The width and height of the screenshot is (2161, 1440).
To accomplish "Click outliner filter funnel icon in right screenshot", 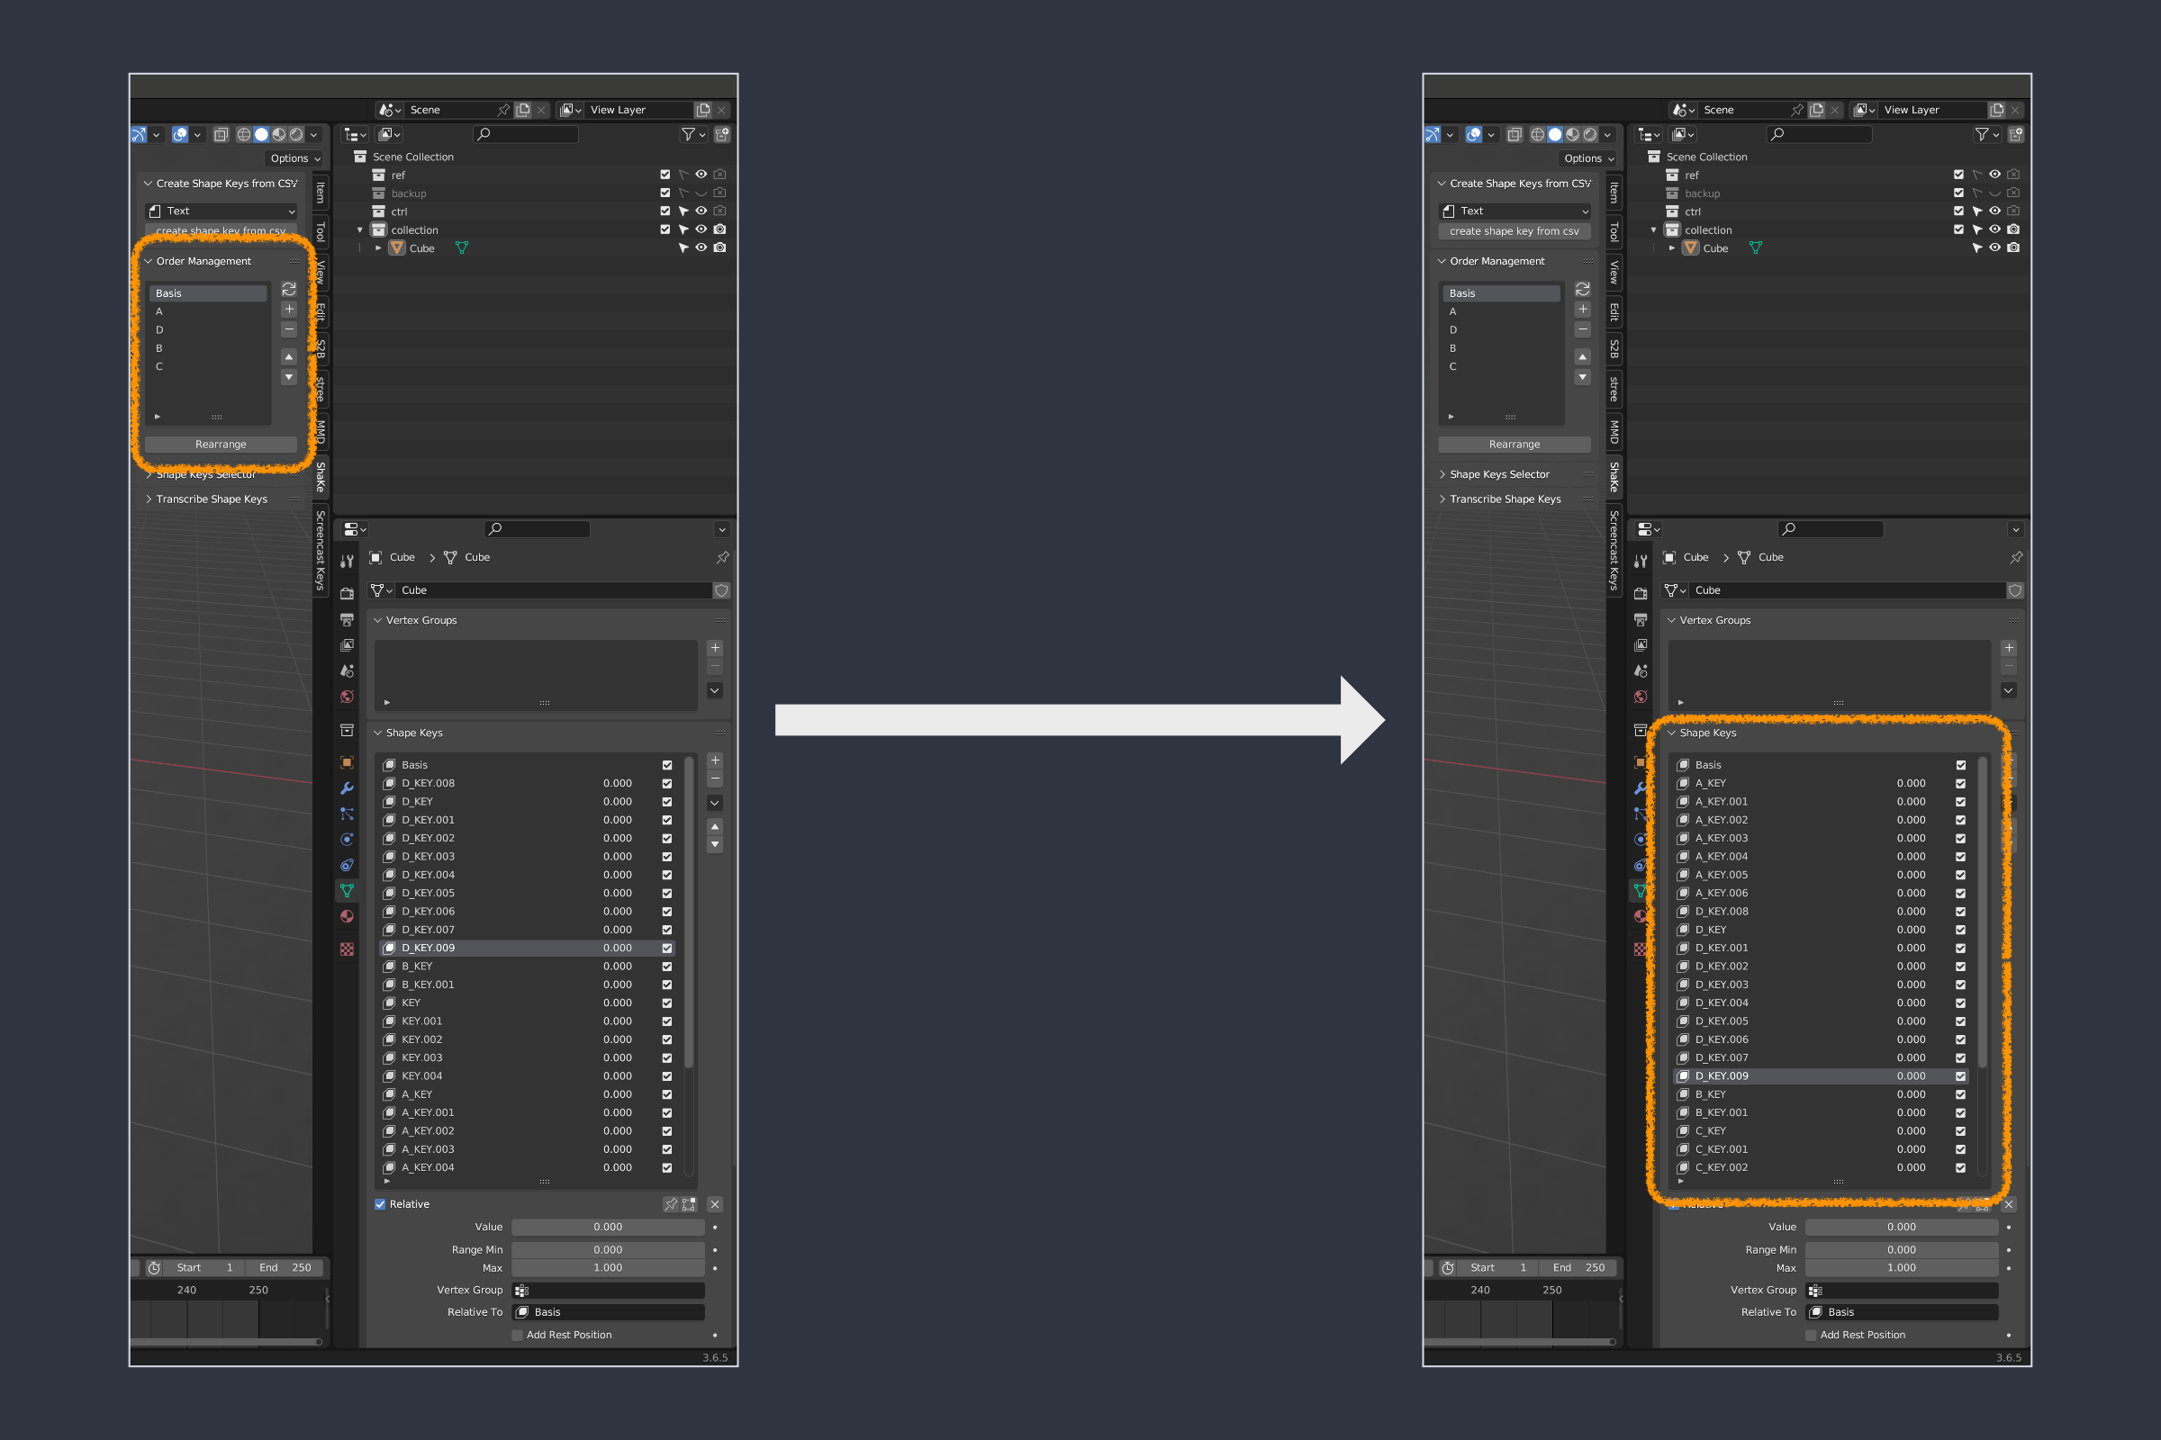I will coord(1982,135).
